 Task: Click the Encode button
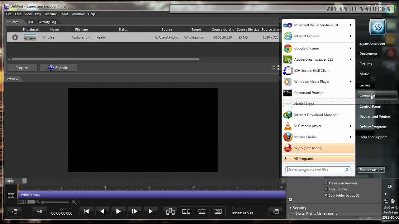click(58, 68)
